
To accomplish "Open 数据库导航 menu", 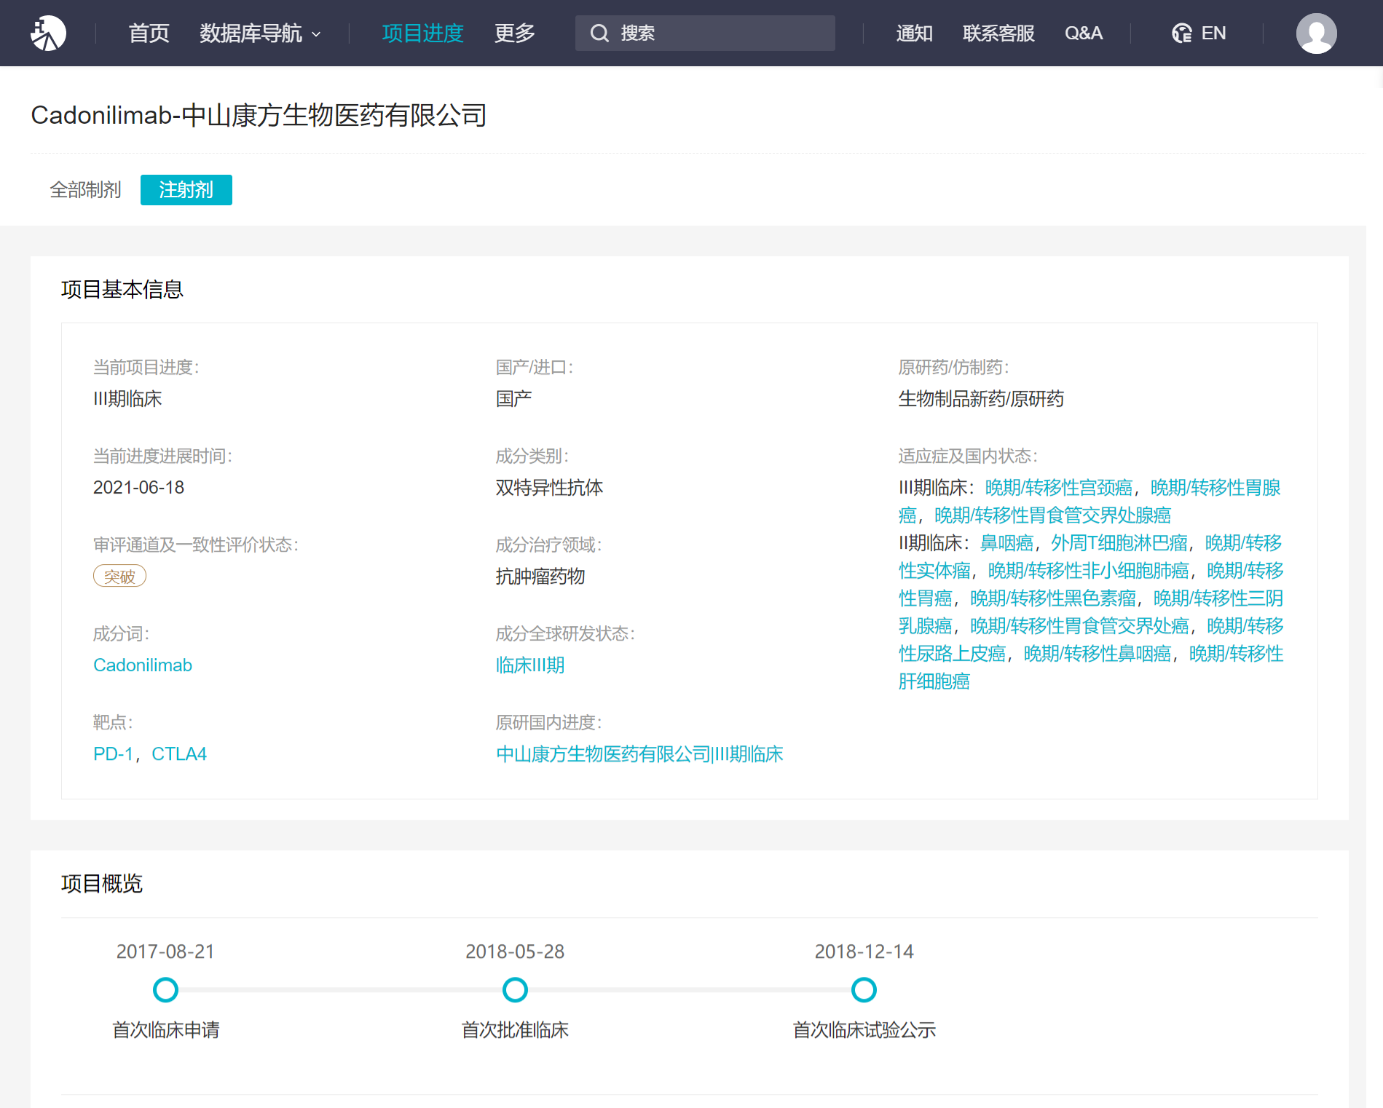I will coord(251,33).
